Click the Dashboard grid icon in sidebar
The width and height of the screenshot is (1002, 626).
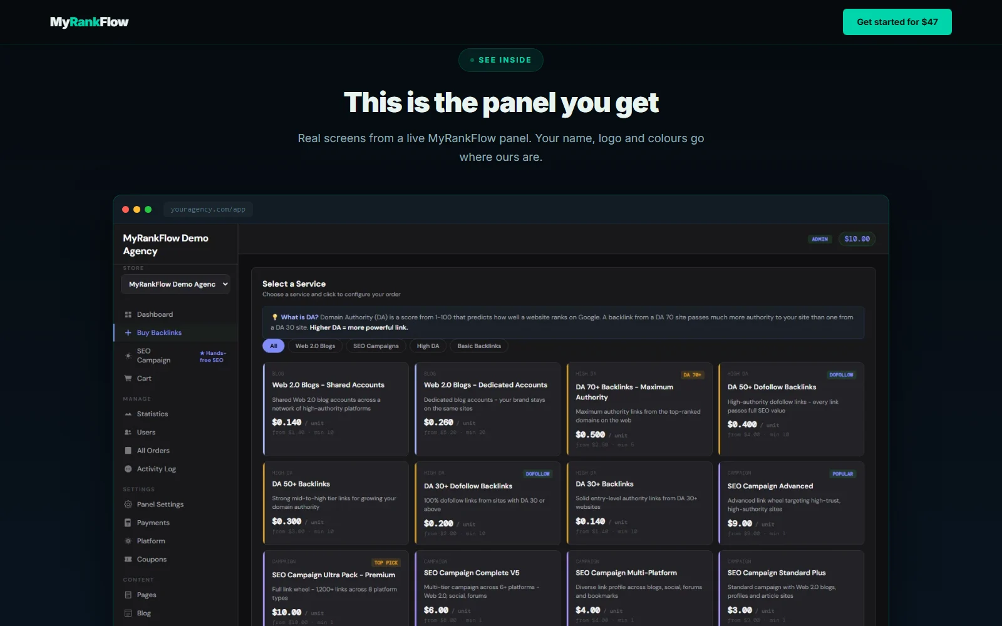[128, 314]
